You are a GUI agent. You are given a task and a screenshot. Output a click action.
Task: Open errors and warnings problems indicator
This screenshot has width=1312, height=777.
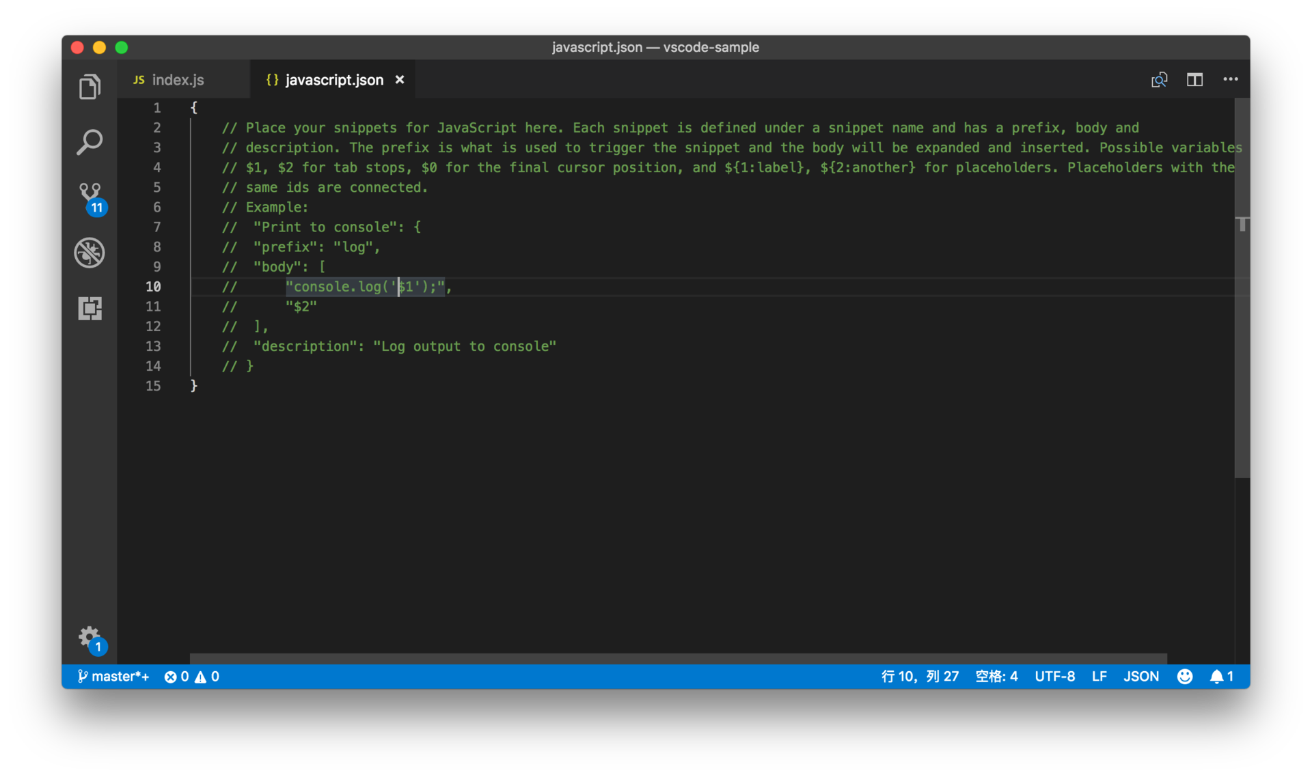(192, 676)
